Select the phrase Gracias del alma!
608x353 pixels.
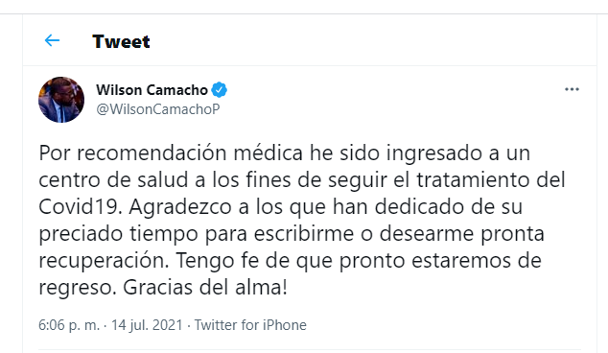[x=205, y=288]
